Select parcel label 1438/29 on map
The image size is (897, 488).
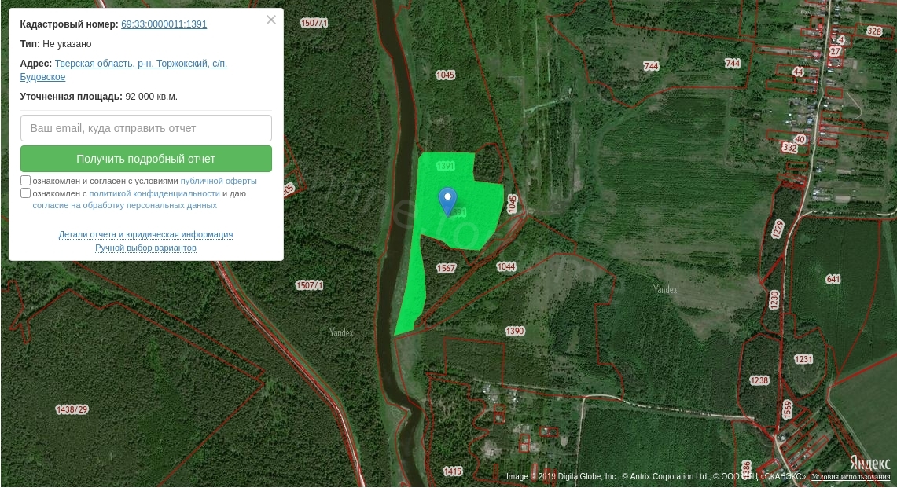click(72, 409)
